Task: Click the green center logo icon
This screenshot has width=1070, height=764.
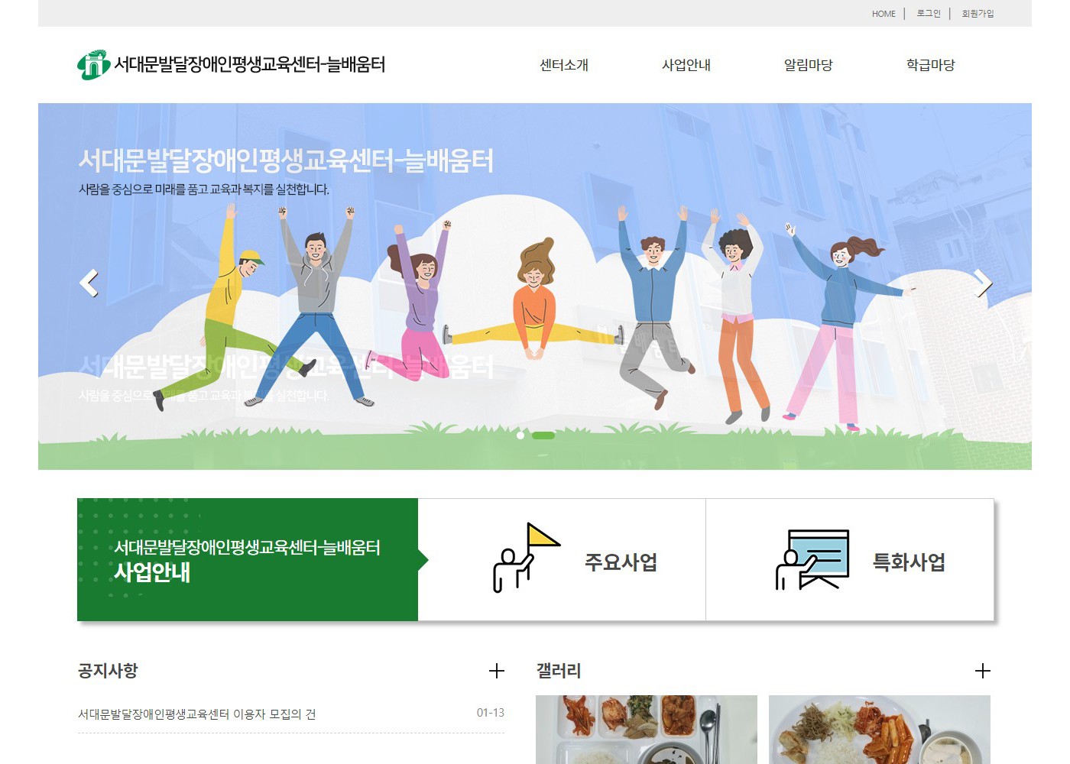Action: [93, 65]
